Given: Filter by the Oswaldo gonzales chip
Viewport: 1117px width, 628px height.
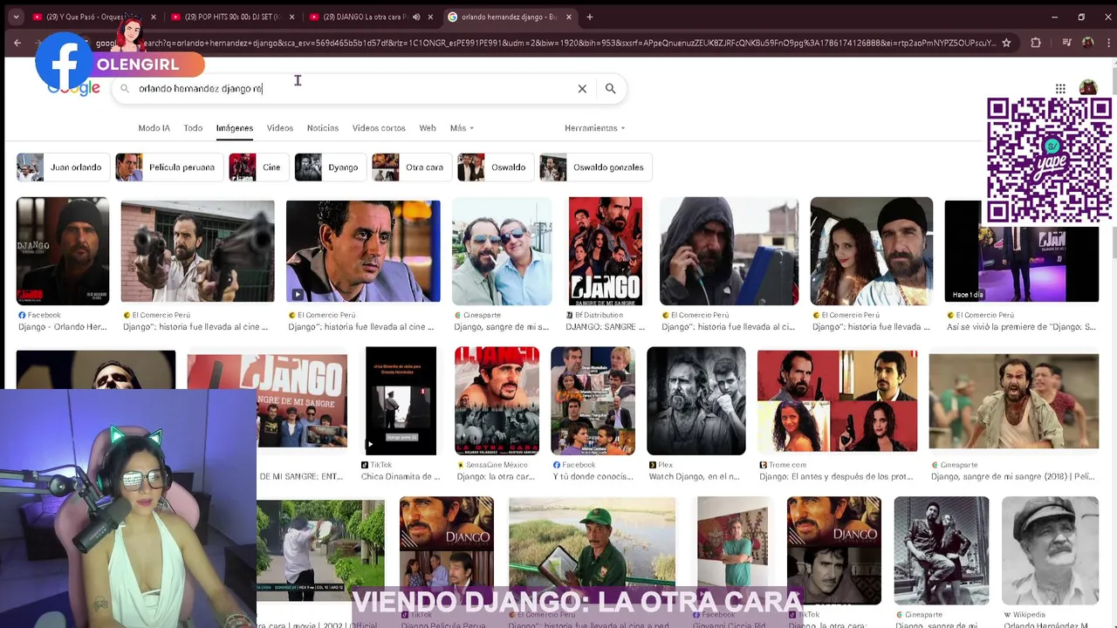Looking at the screenshot, I should pos(595,167).
